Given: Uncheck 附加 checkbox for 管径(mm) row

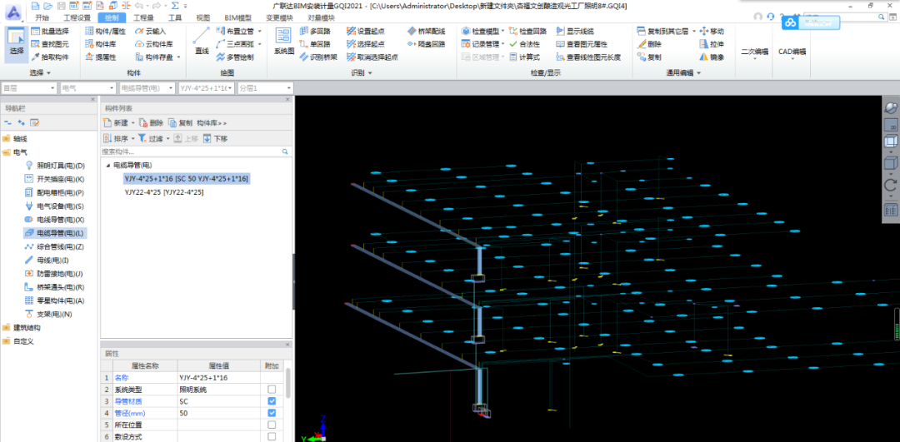Looking at the screenshot, I should 272,413.
